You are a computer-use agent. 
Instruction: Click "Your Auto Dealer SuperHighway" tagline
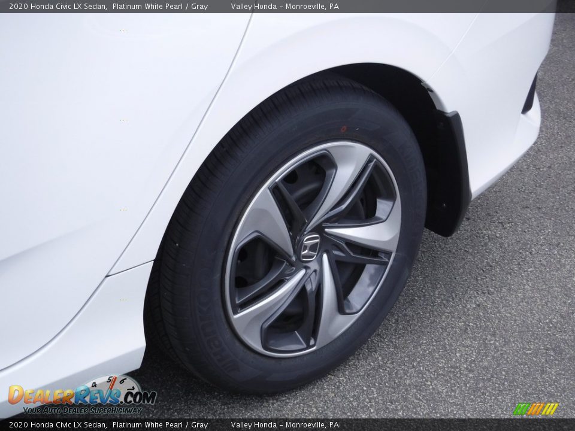click(x=82, y=411)
